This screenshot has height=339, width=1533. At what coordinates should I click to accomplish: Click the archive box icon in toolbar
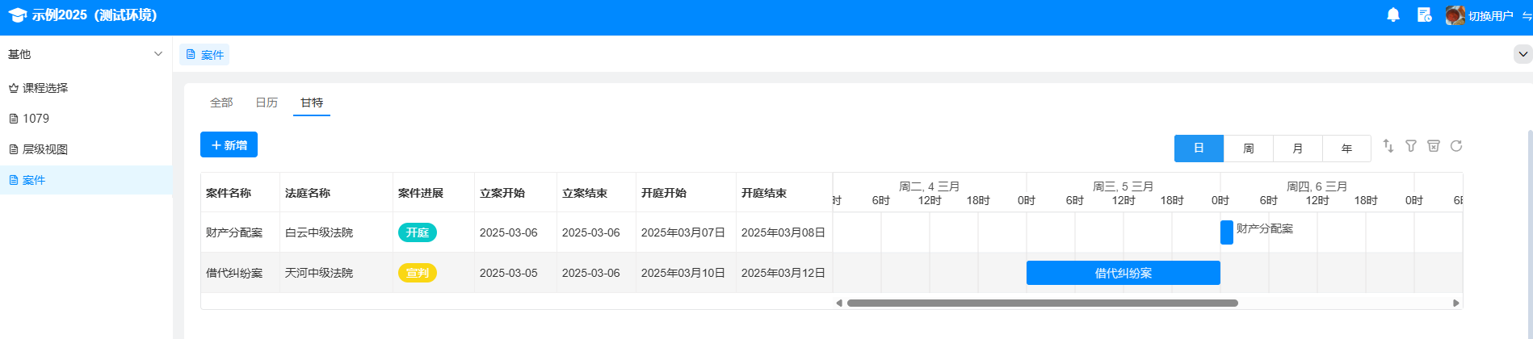point(1434,146)
